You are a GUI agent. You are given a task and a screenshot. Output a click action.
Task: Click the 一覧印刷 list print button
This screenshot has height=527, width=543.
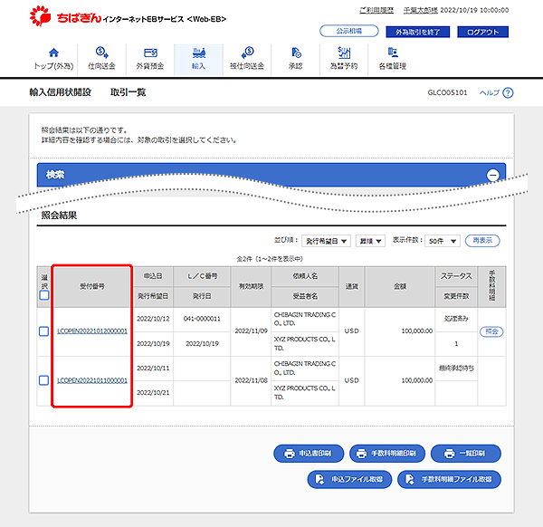[x=466, y=453]
